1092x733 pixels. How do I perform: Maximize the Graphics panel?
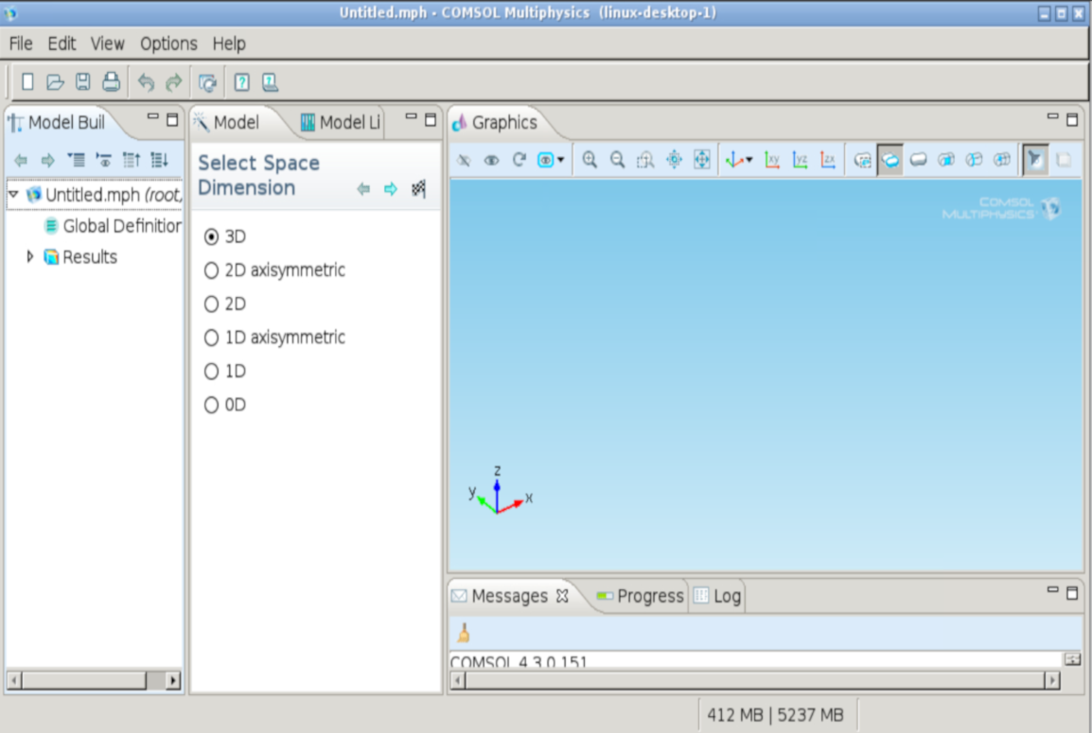click(x=1072, y=120)
